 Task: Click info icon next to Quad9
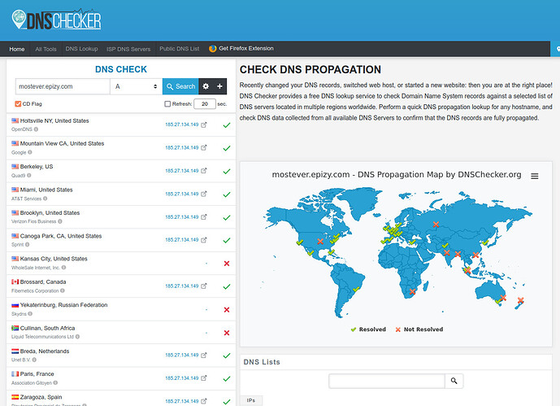29,176
